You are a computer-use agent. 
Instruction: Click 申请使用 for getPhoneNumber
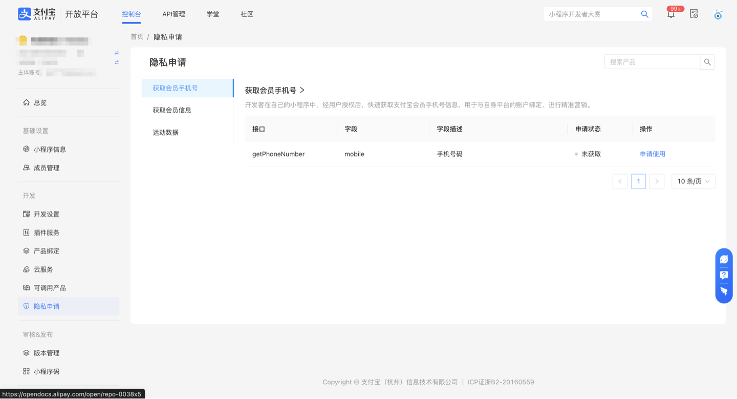(653, 154)
